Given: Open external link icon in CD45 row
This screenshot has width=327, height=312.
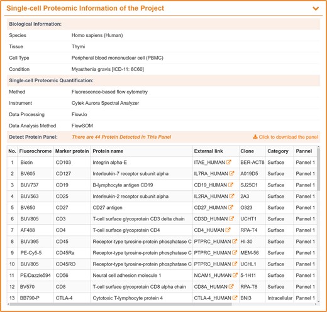Looking at the screenshot, I should 235,241.
